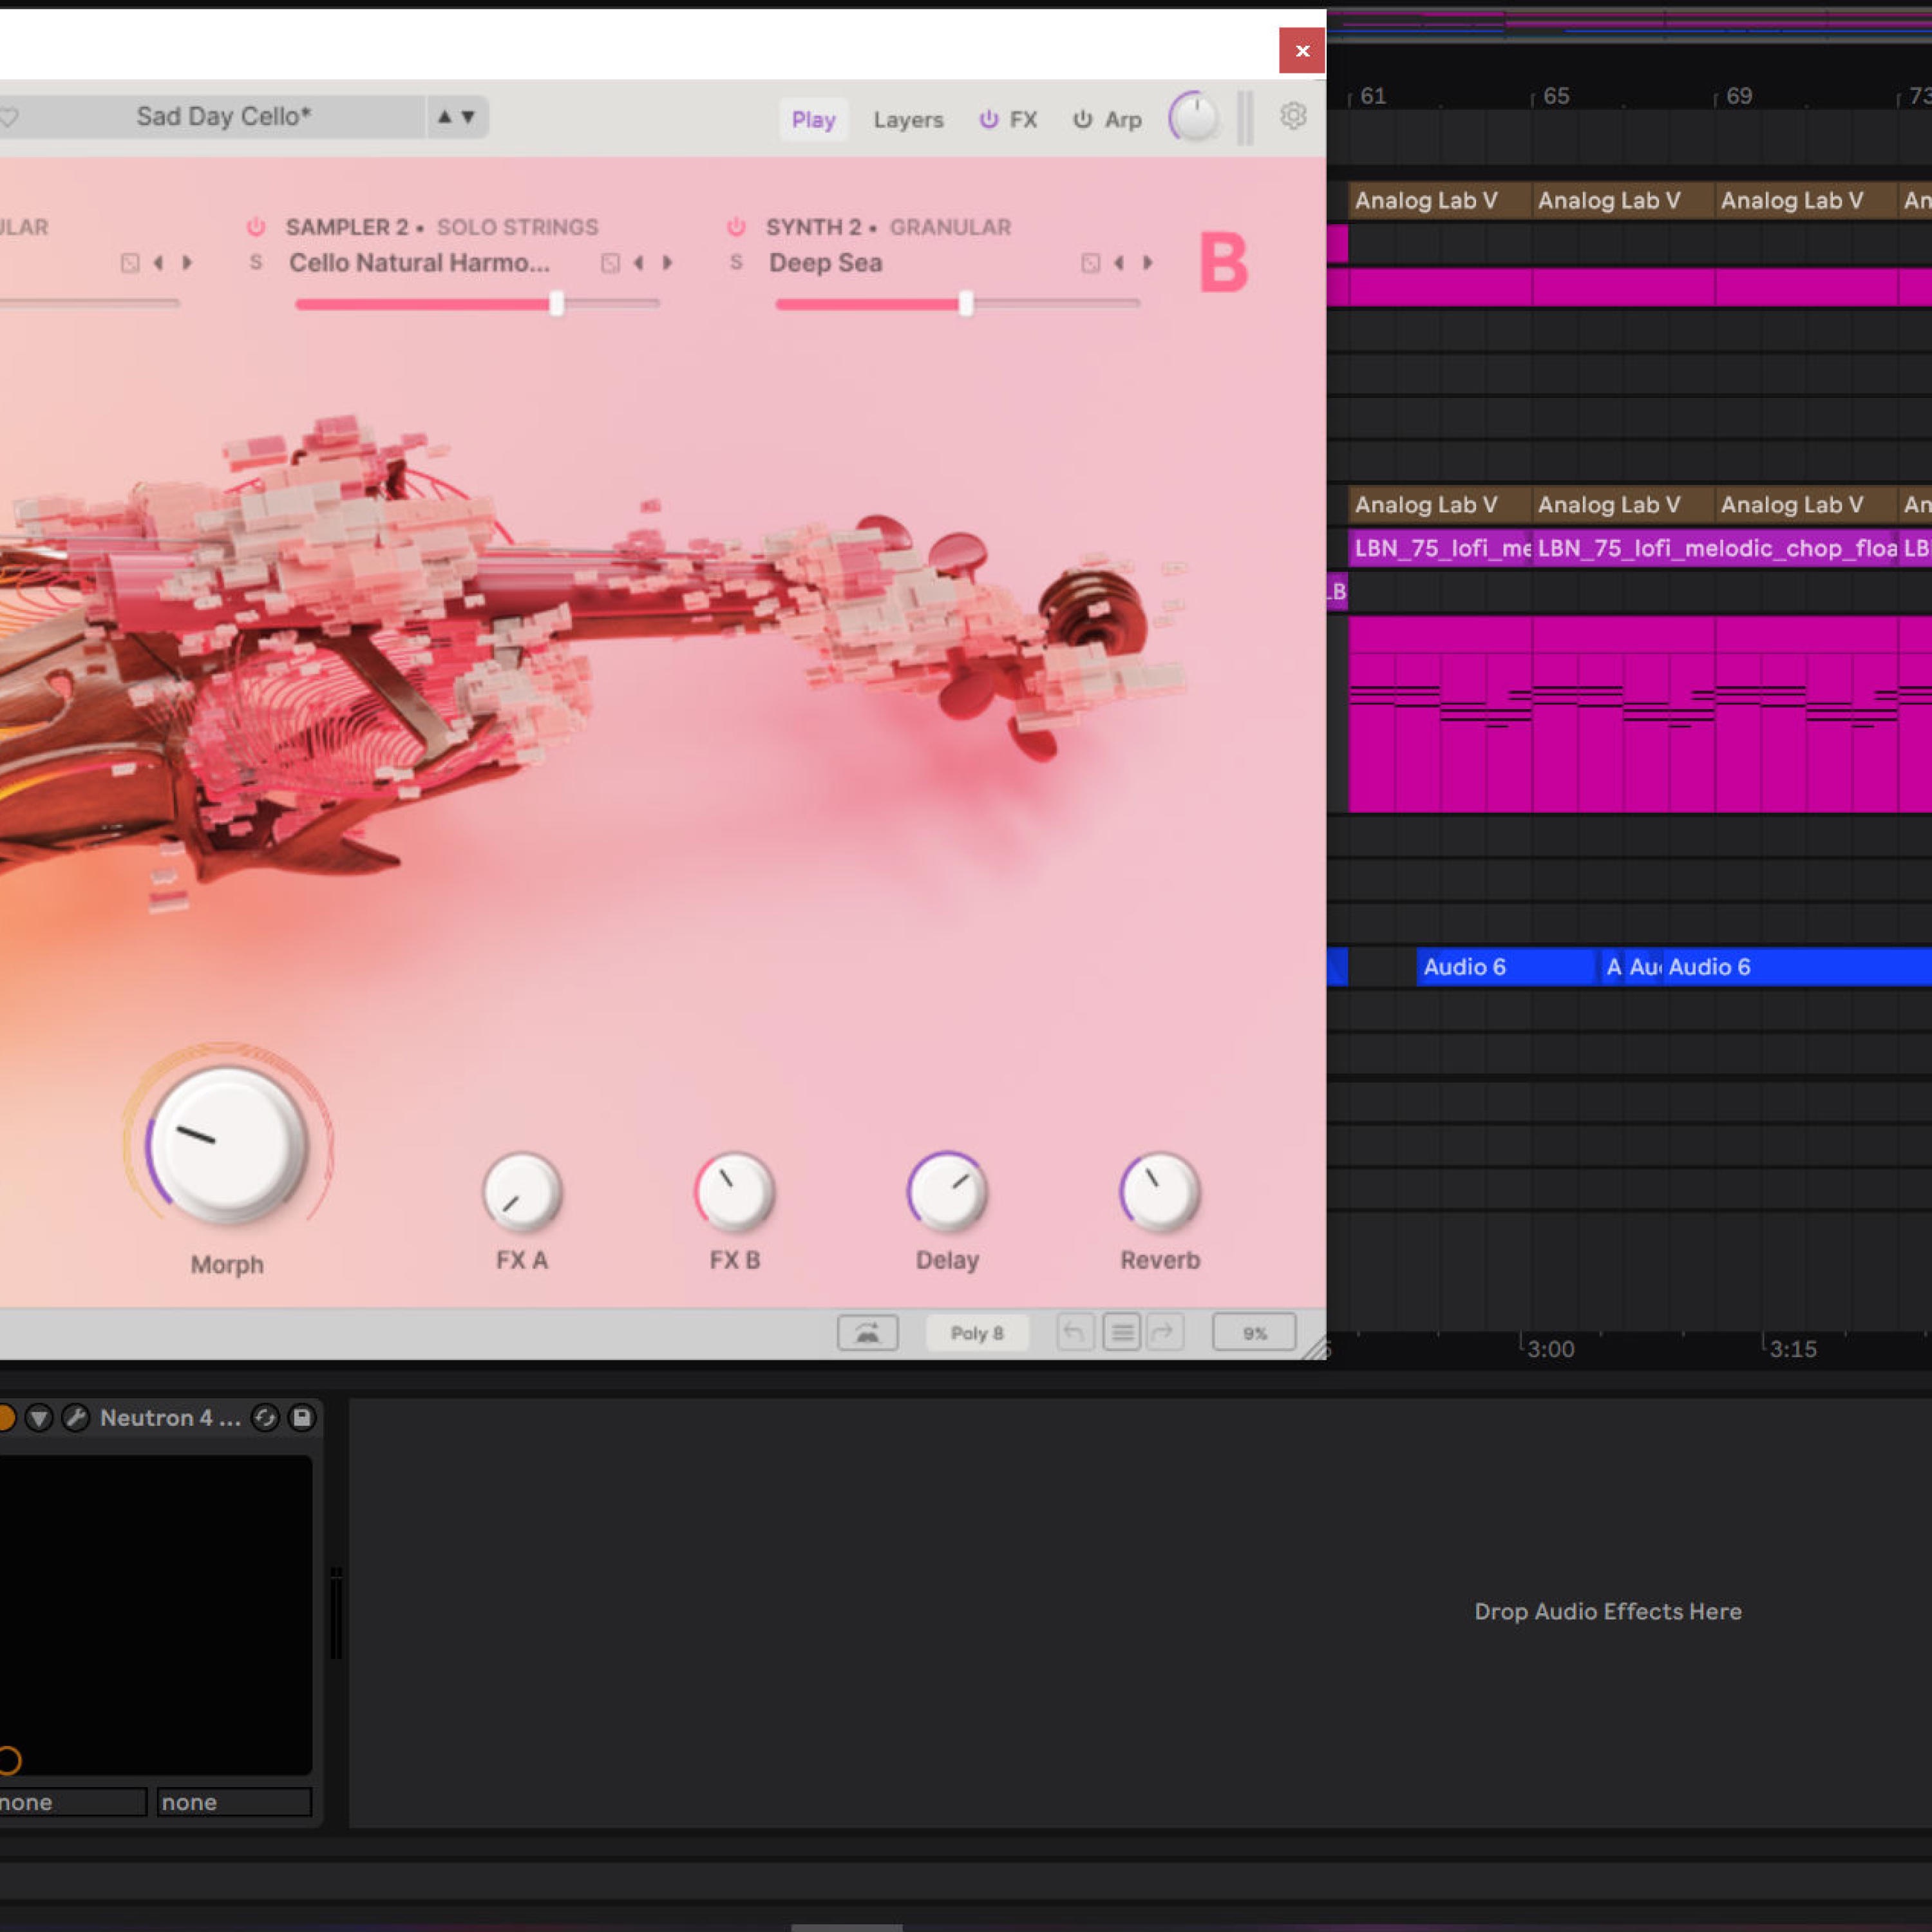Open plugin settings gear icon

point(1293,116)
